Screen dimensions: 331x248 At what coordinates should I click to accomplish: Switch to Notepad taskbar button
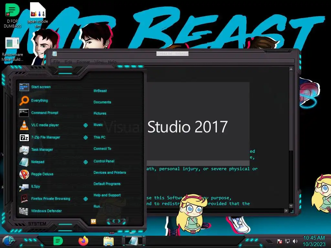(133, 241)
